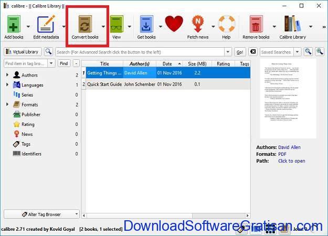
Task: Click the minus collapse button beside Find
Action: 76,63
